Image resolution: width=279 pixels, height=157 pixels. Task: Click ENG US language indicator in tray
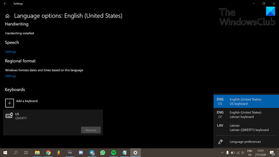tap(250, 153)
